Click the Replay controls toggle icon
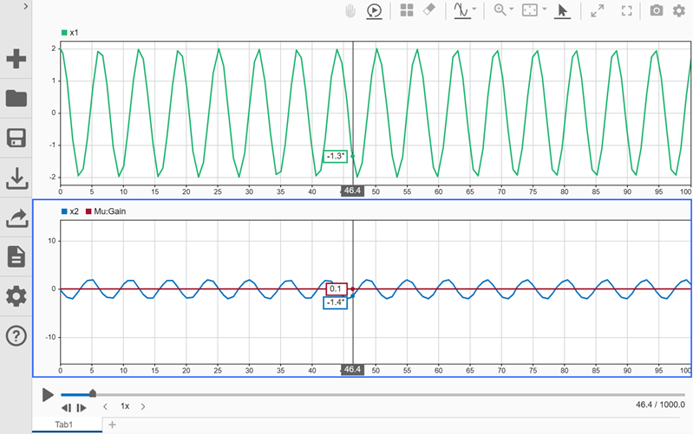This screenshot has height=434, width=693. 375,10
